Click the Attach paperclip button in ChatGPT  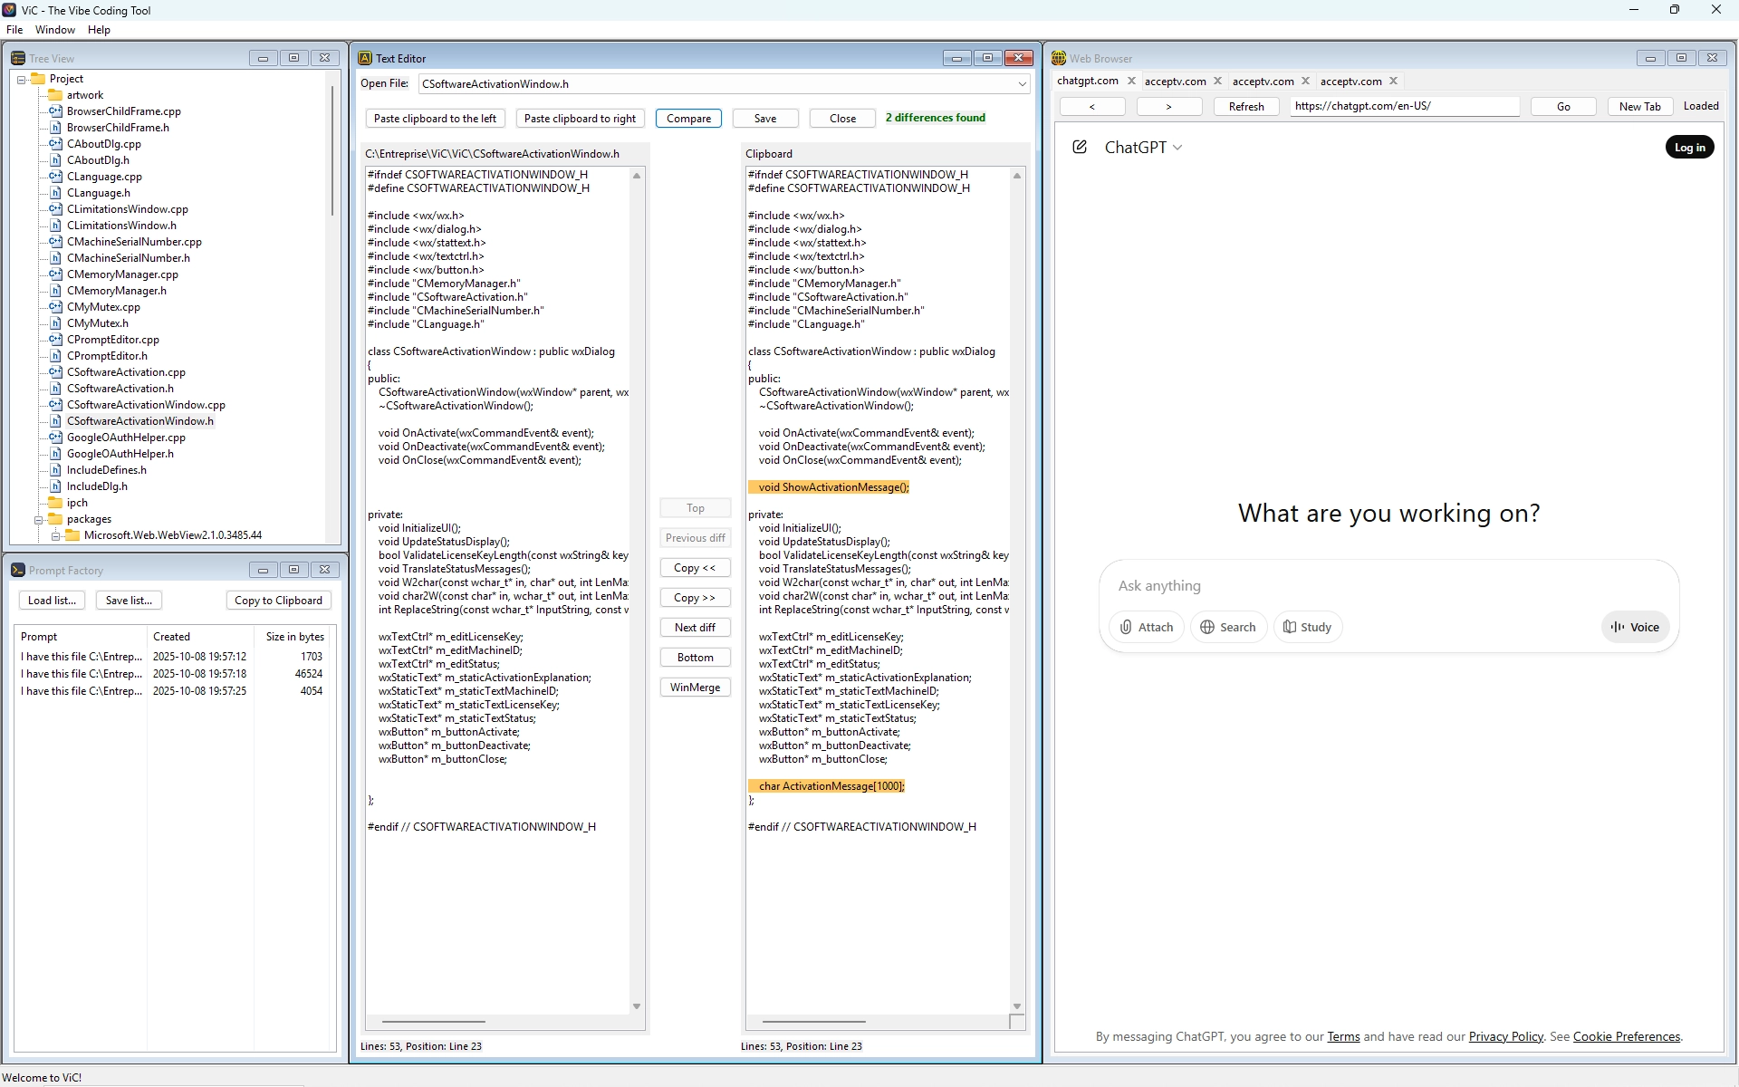(x=1146, y=627)
